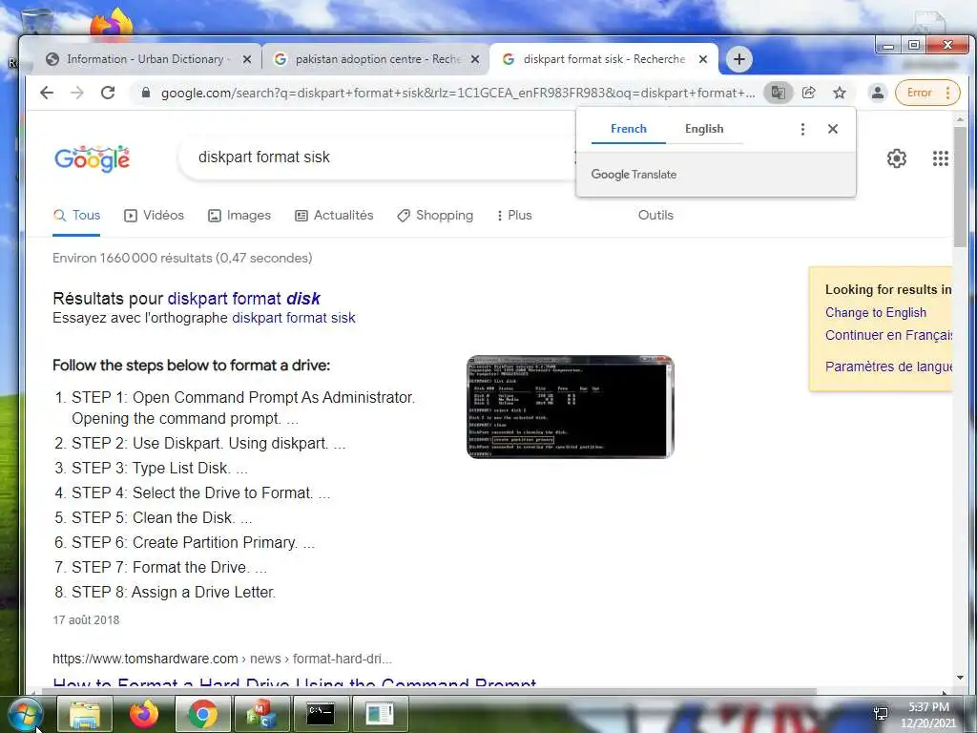Switch to Shopping results

[x=435, y=216]
